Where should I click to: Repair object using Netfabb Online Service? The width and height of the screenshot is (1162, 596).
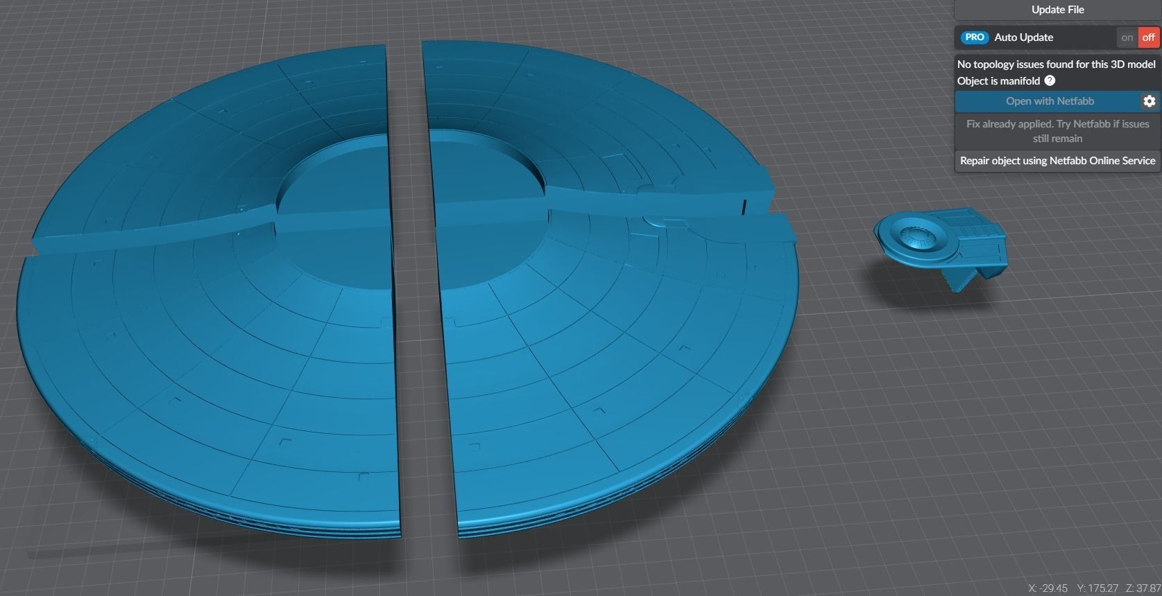[1057, 160]
